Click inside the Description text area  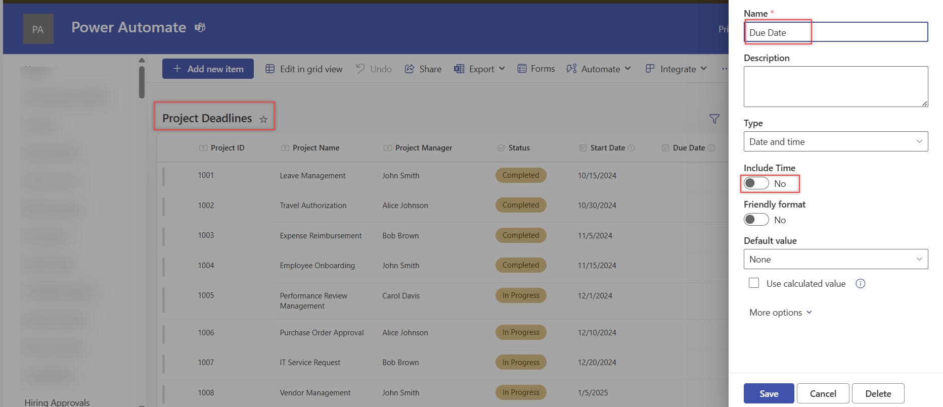(836, 86)
